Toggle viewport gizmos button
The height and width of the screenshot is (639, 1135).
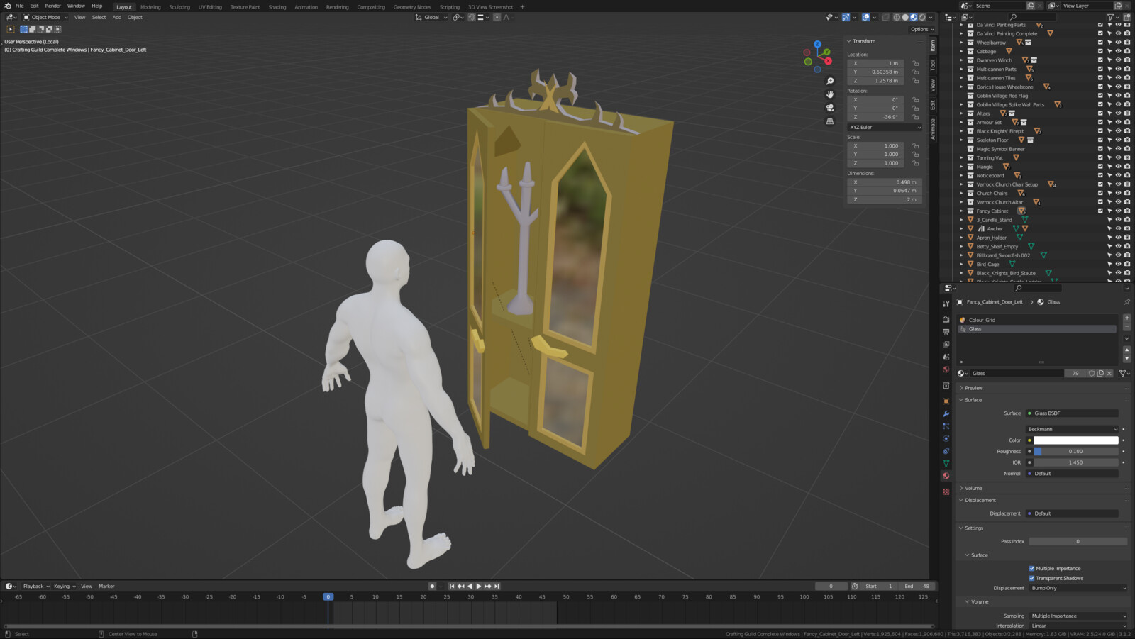846,17
